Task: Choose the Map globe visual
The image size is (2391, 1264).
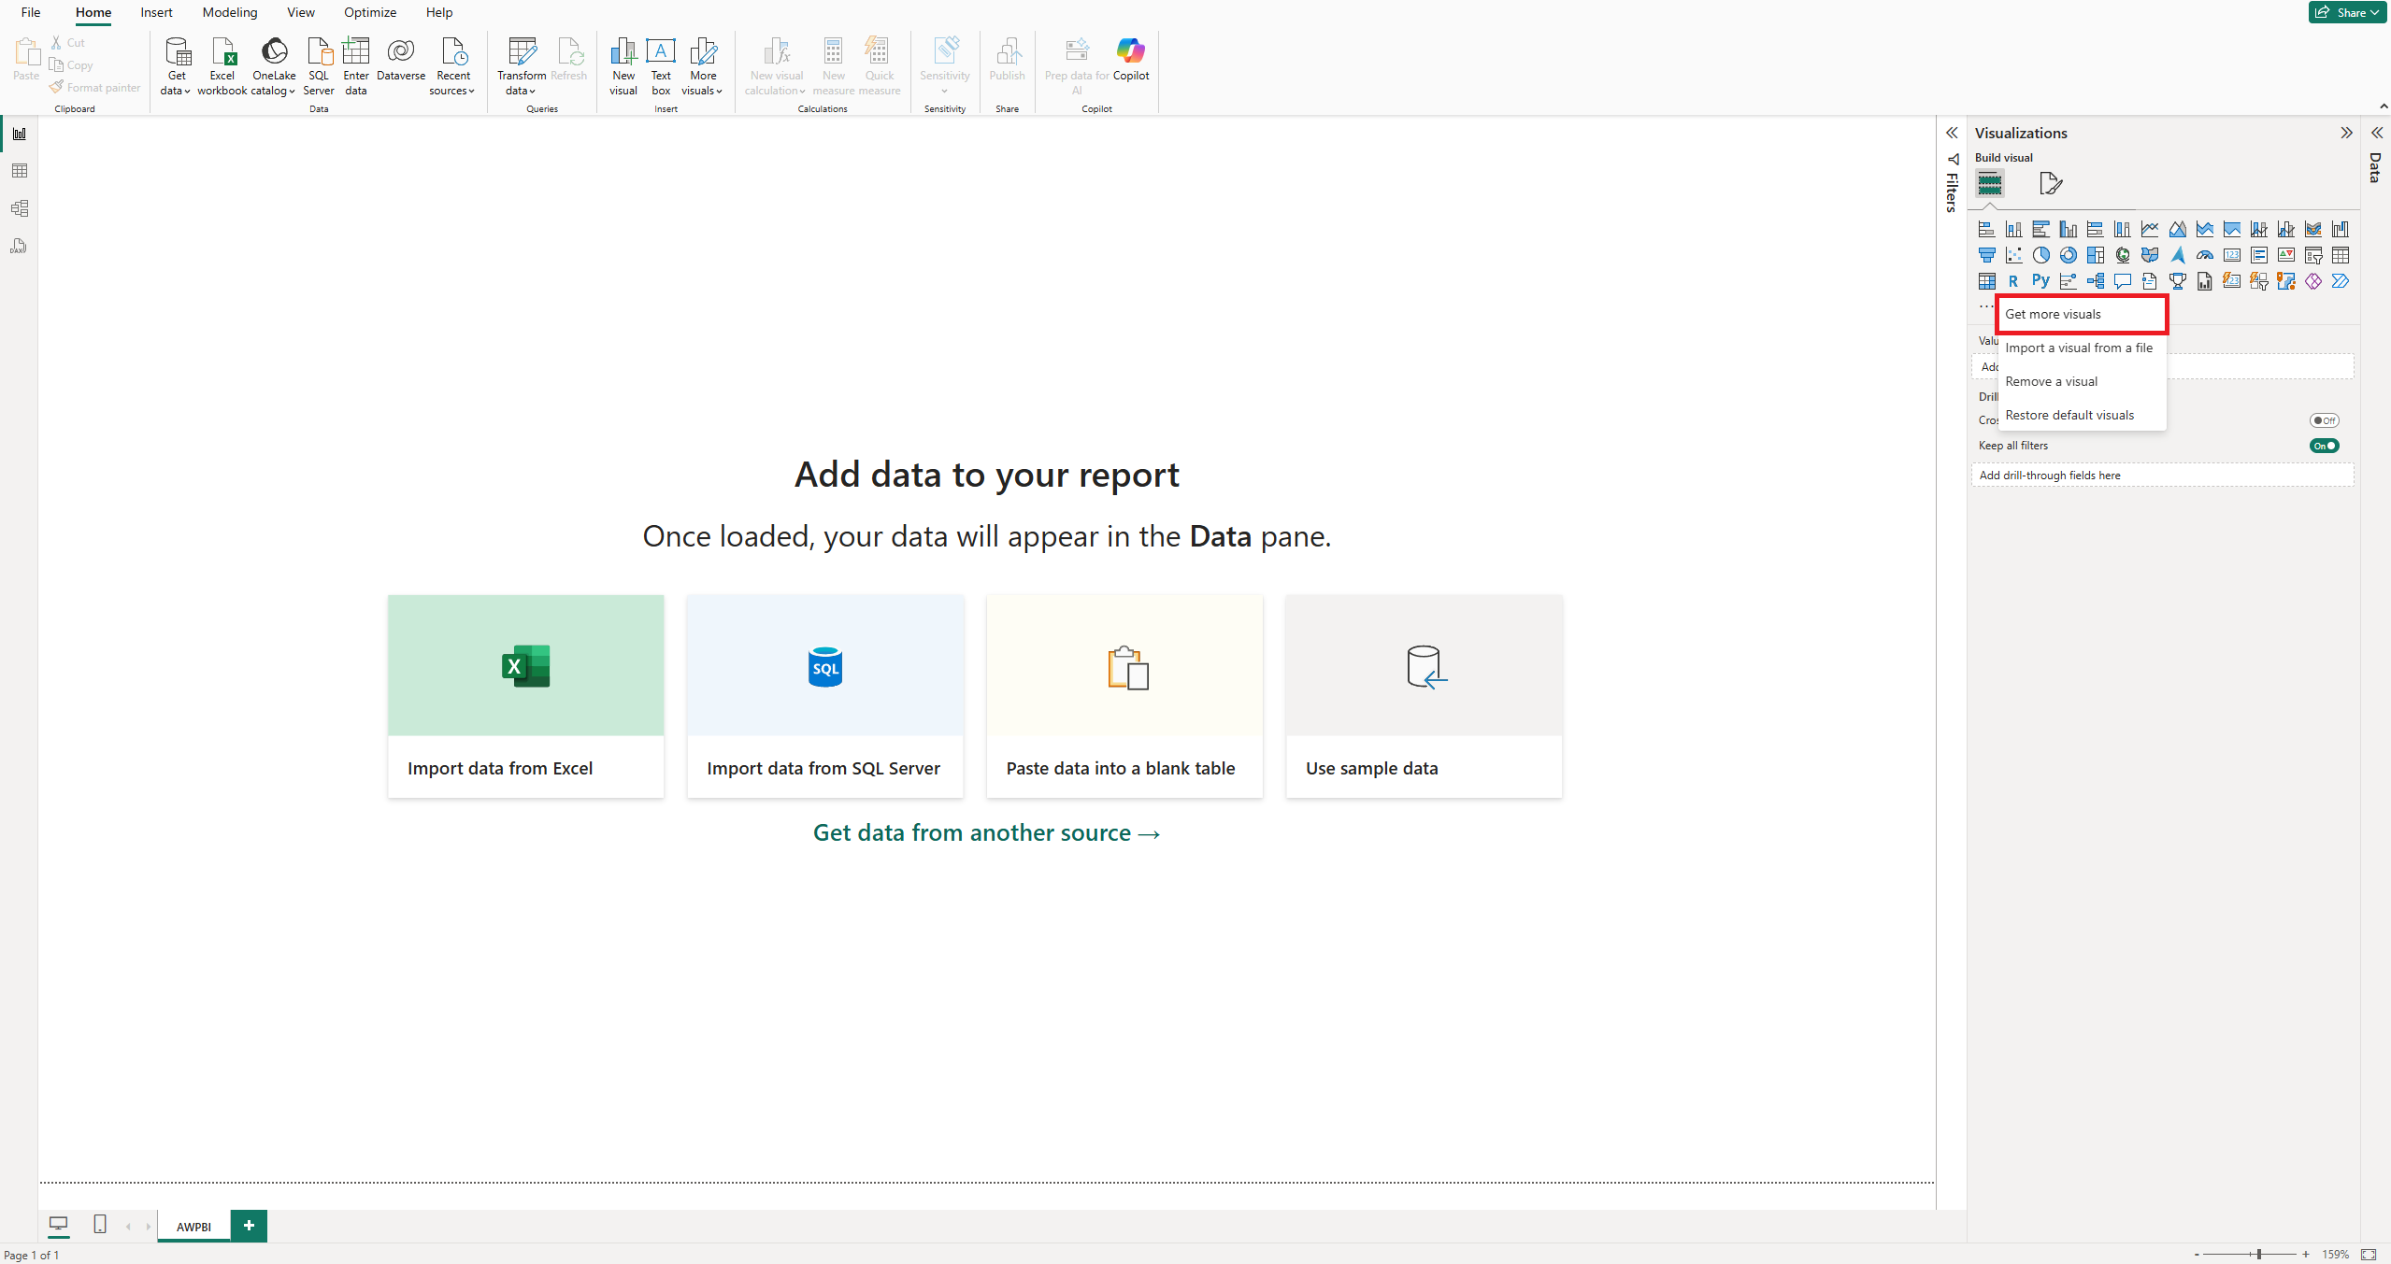Action: point(2123,255)
